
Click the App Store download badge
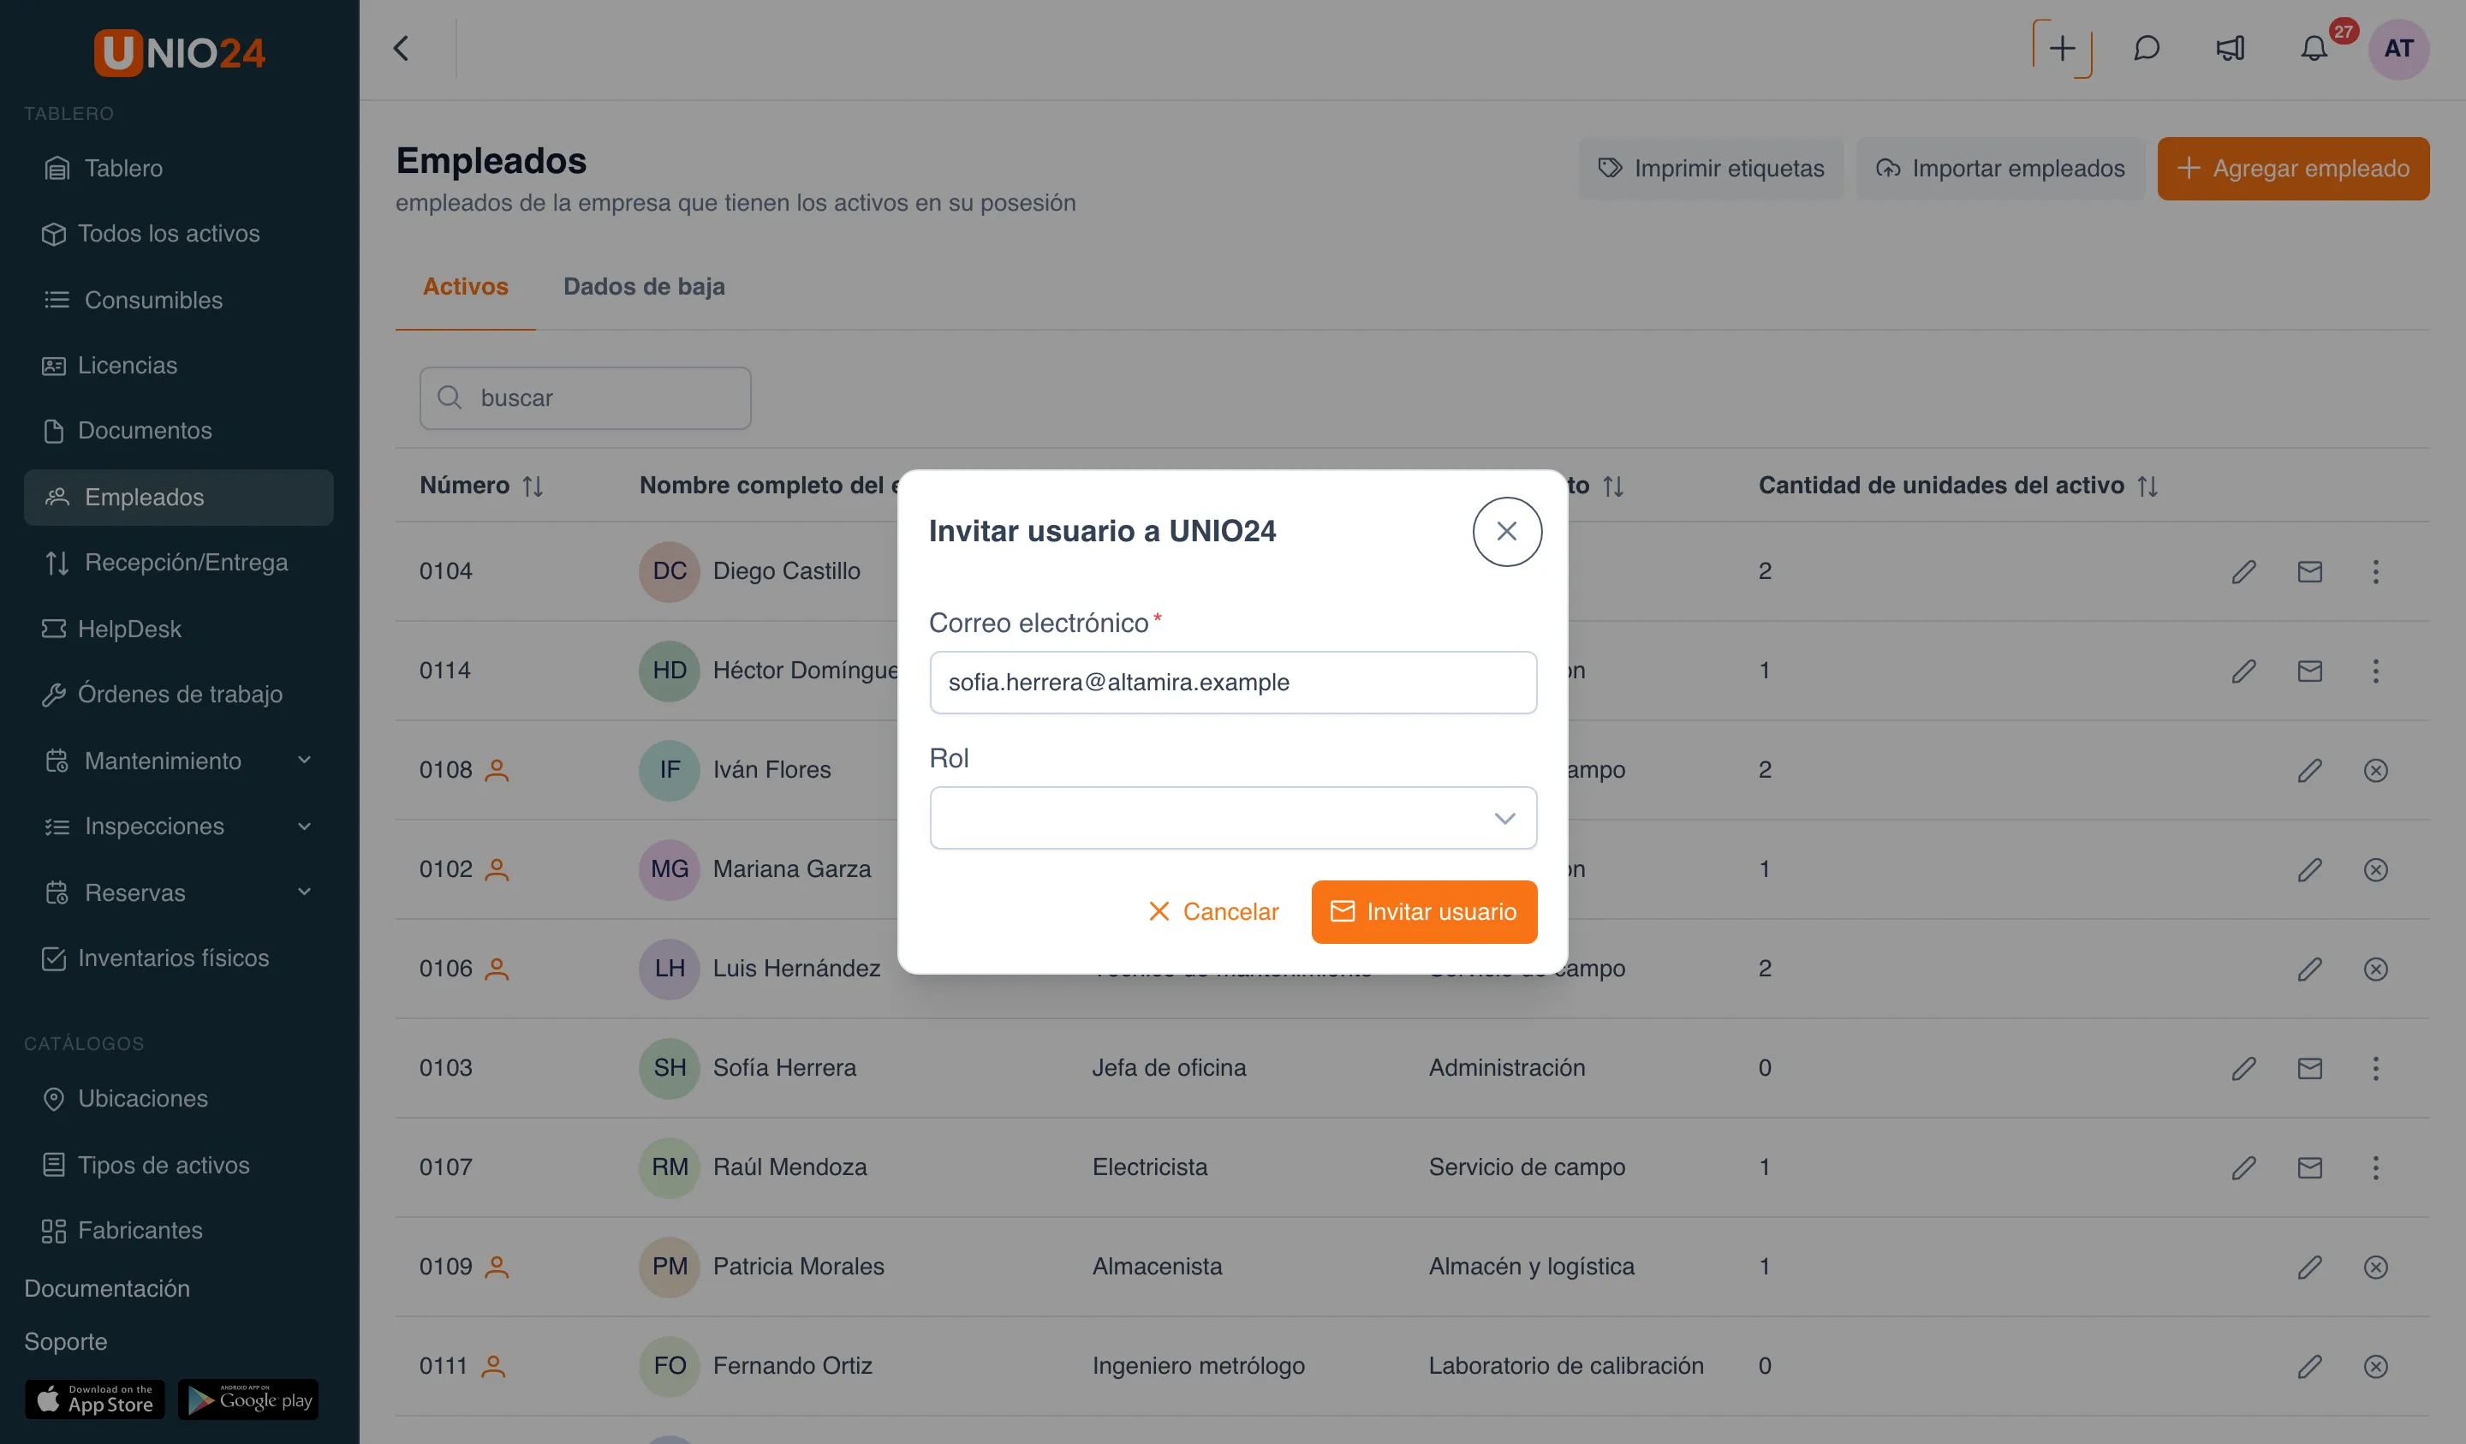coord(95,1400)
